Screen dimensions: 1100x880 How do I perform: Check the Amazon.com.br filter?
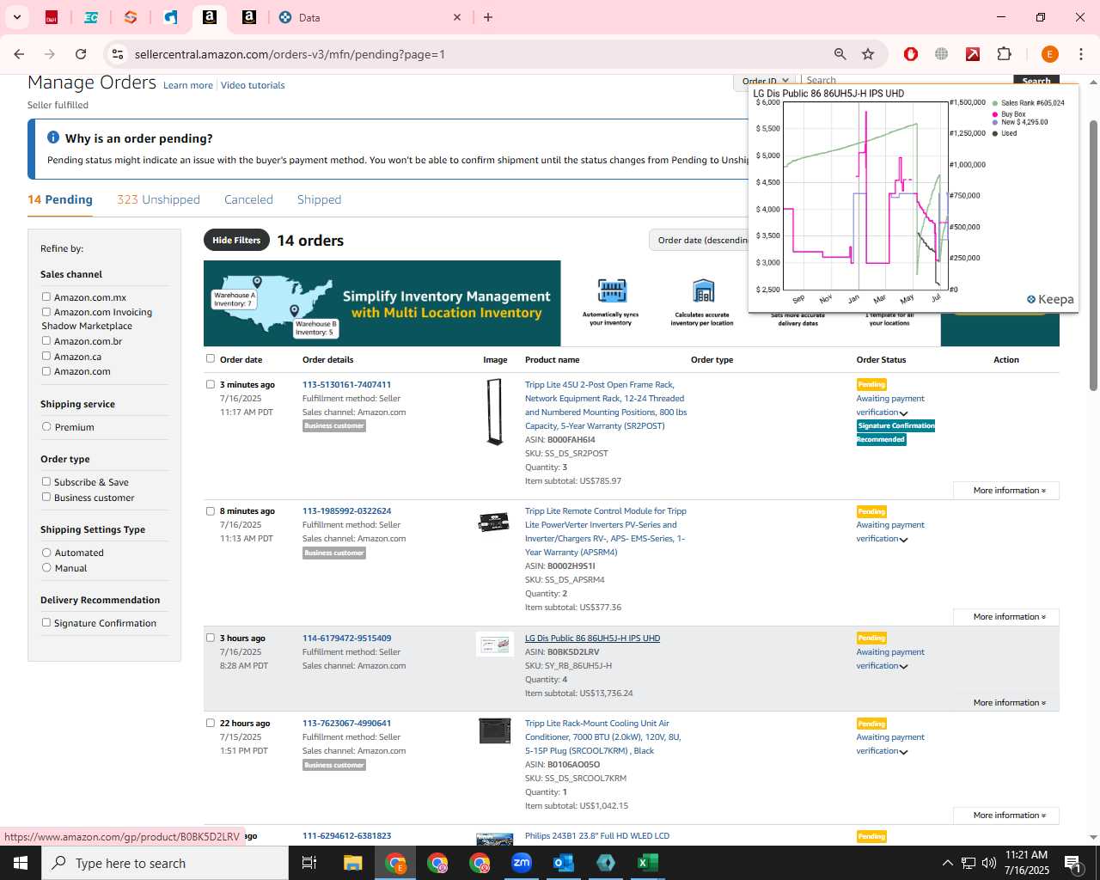pos(46,341)
